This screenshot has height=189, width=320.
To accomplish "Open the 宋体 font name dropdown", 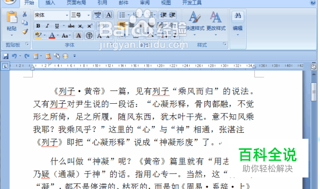I will [x=67, y=15].
